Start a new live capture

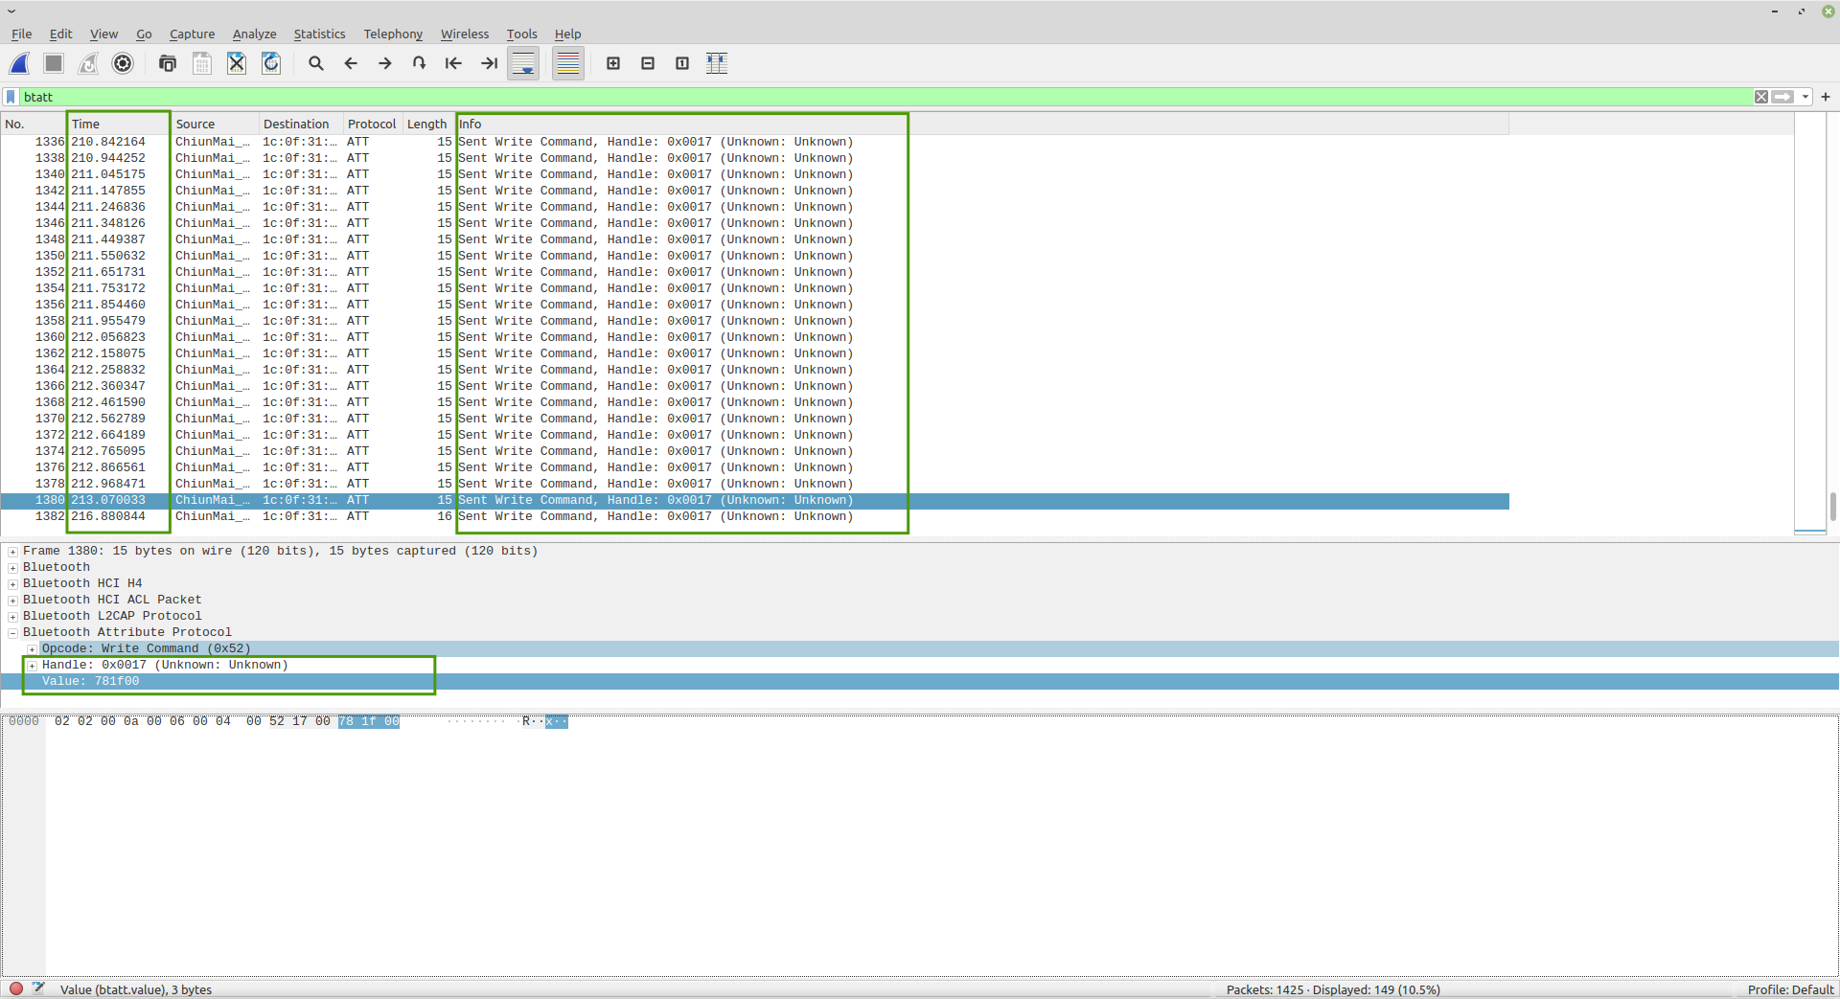pos(19,63)
